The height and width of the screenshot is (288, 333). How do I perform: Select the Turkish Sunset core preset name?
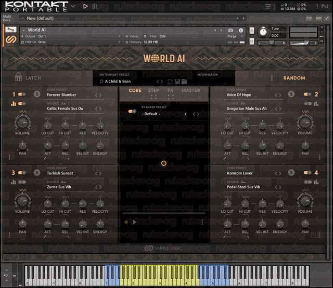click(60, 173)
